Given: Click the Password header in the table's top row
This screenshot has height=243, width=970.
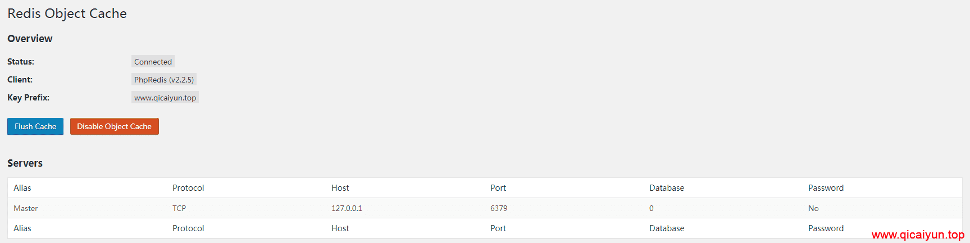Looking at the screenshot, I should click(x=826, y=188).
